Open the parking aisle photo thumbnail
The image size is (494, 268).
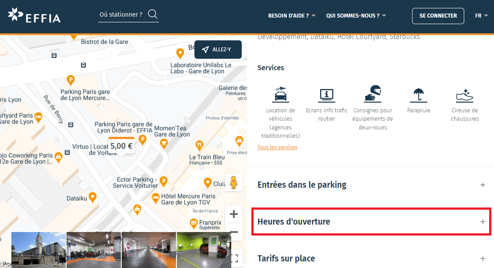tap(149, 250)
